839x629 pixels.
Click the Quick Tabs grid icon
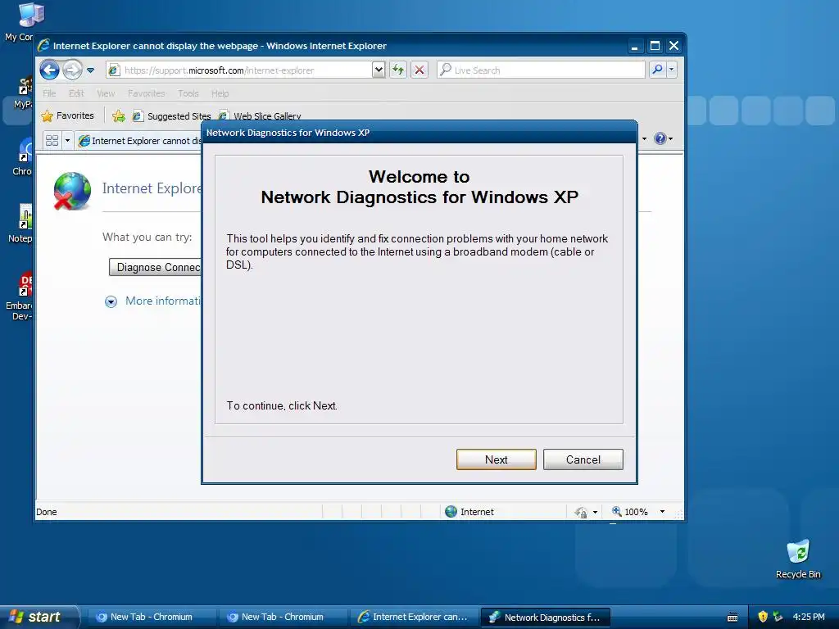pyautogui.click(x=52, y=140)
